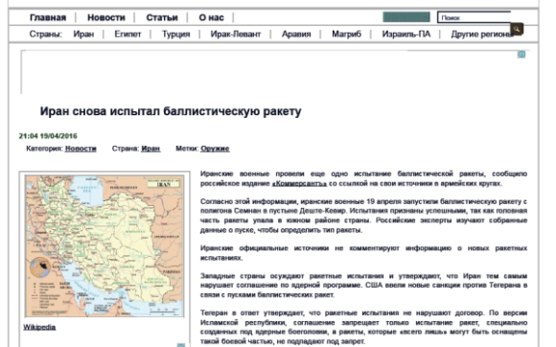This screenshot has width=556, height=347.
Task: Open the Аравия country link
Action: 296,35
